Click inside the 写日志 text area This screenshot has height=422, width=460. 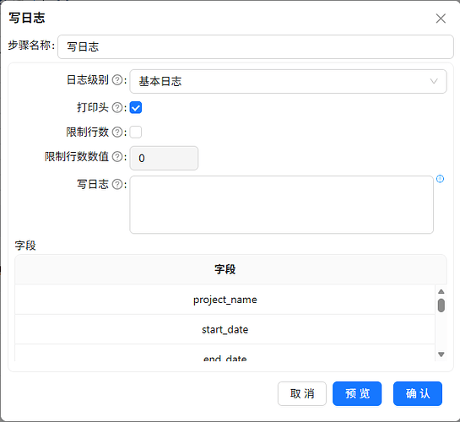(282, 205)
